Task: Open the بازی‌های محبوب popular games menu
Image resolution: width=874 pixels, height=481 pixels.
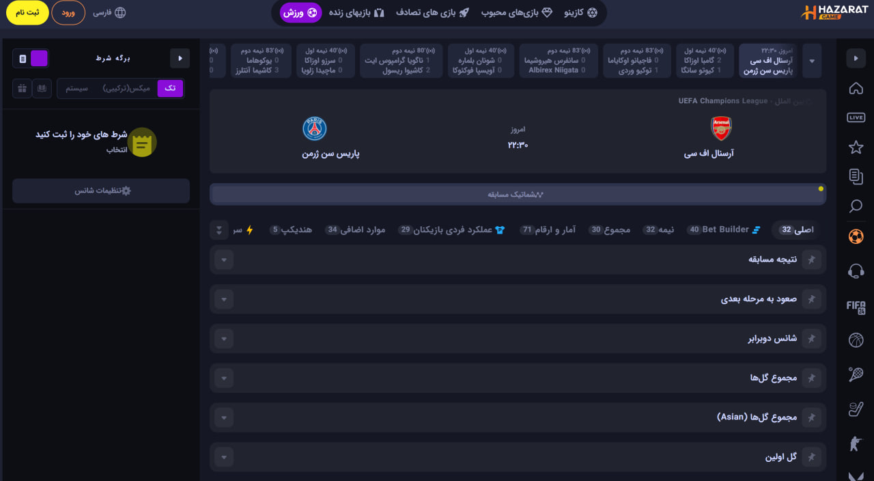Action: pyautogui.click(x=517, y=12)
